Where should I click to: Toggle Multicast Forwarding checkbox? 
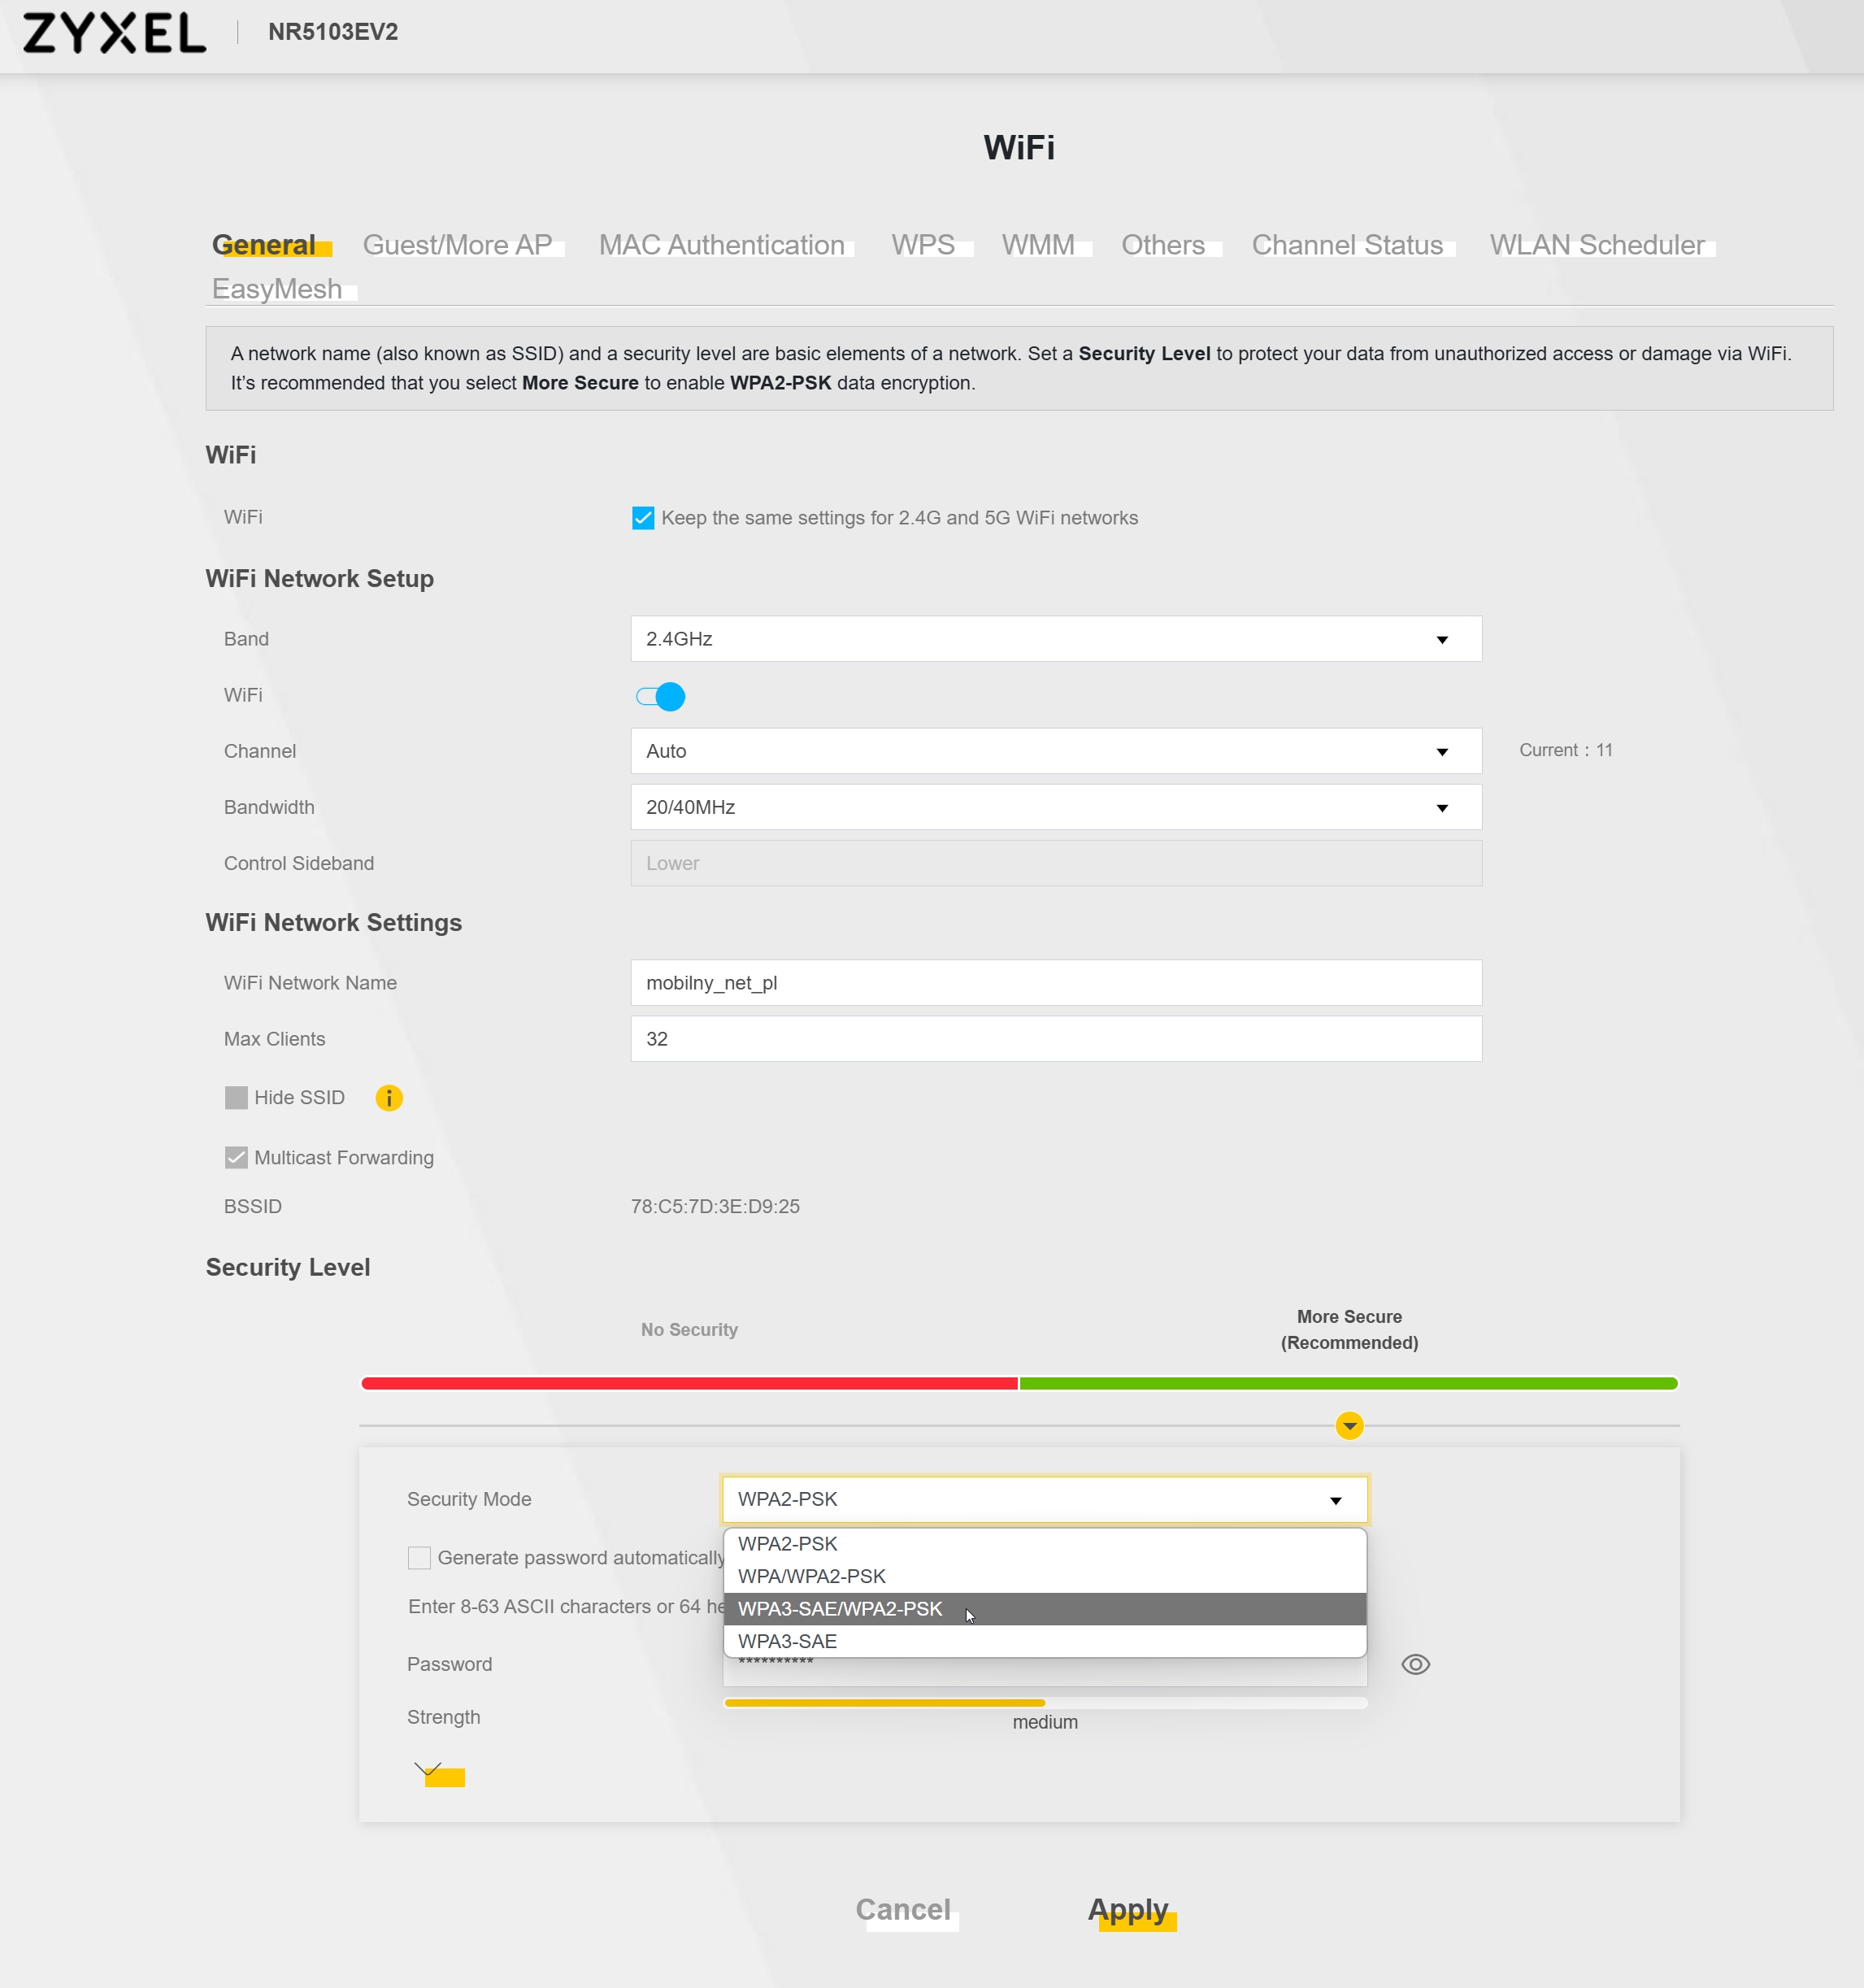click(x=236, y=1158)
